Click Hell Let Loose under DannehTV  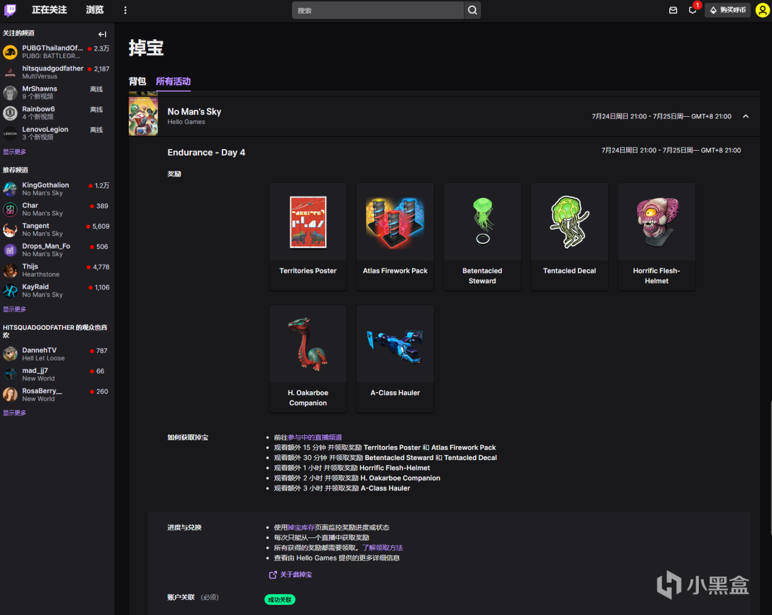pyautogui.click(x=43, y=358)
